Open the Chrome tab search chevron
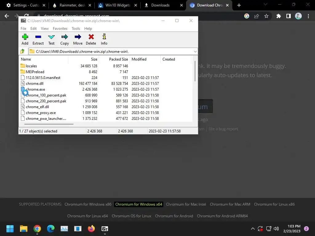315x236 pixels. pos(265,4)
